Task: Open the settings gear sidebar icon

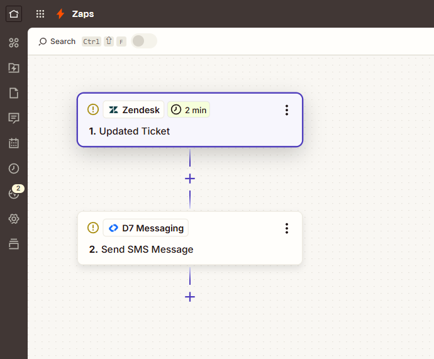Action: click(x=14, y=219)
